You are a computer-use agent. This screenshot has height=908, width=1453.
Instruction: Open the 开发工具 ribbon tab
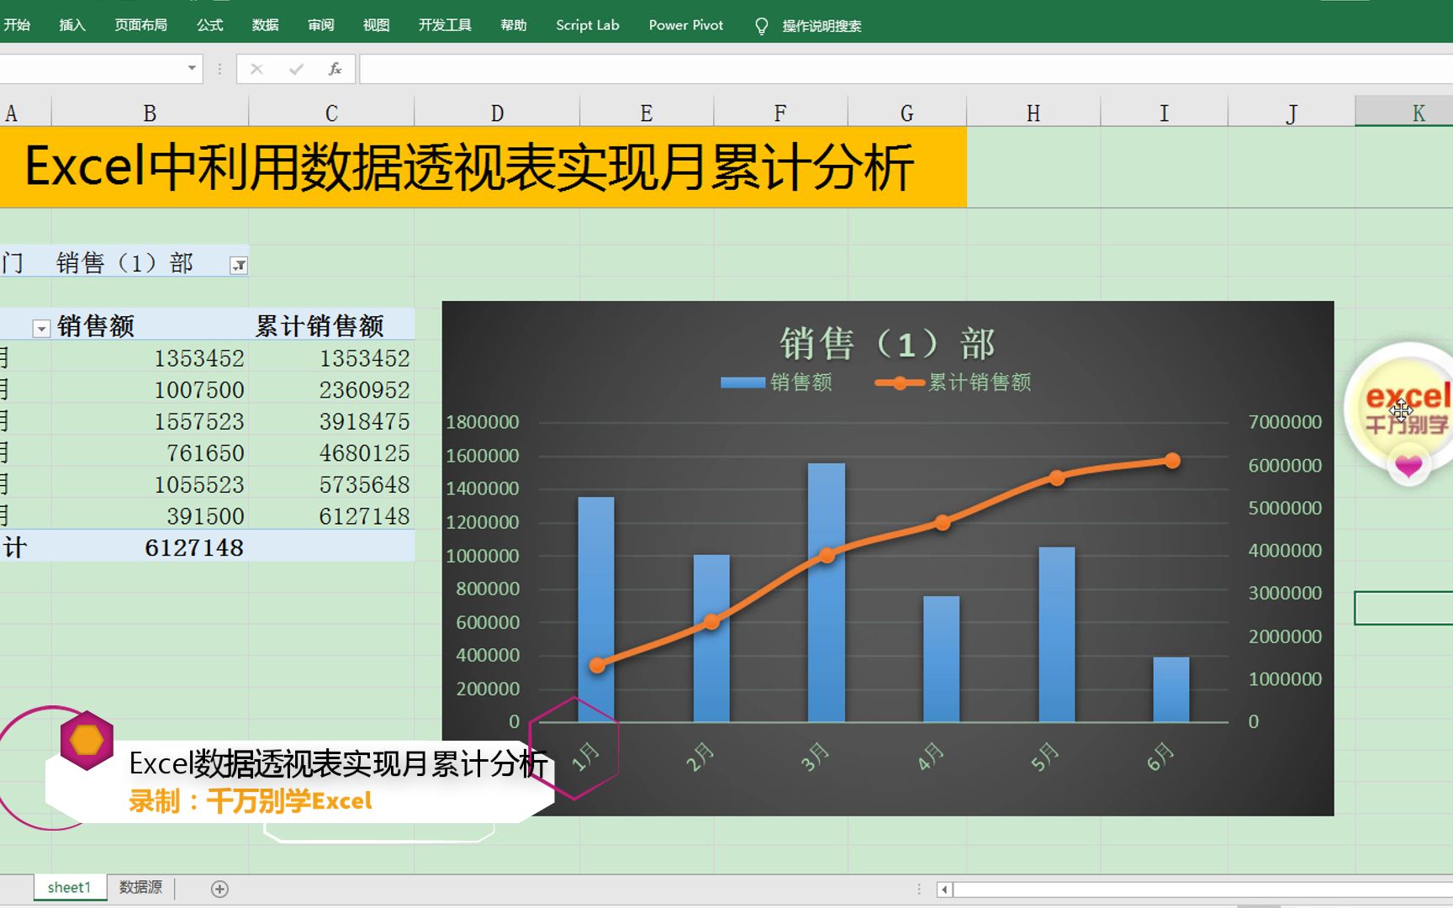tap(444, 25)
